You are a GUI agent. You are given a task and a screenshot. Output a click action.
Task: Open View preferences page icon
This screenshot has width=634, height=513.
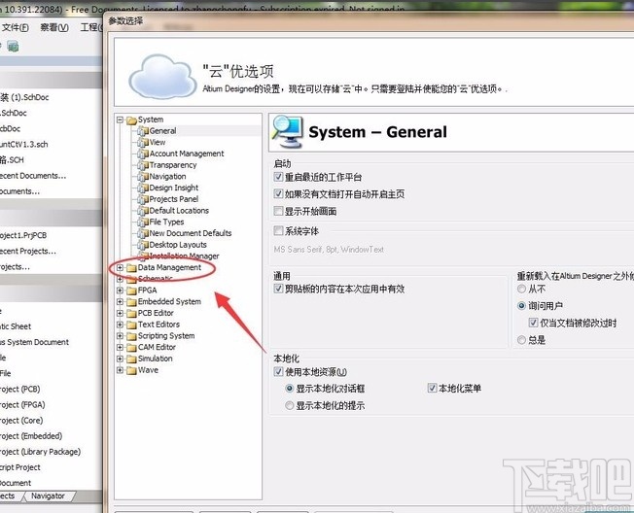(143, 142)
